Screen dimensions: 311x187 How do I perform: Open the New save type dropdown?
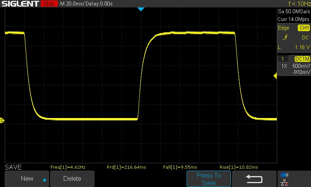[27, 178]
